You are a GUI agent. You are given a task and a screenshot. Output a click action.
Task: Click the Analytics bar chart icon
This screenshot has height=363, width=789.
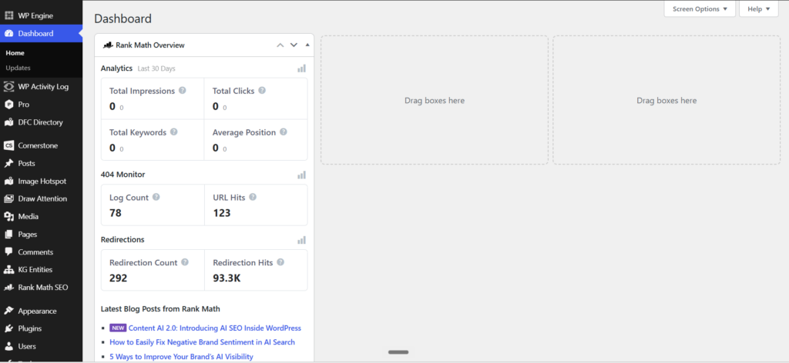(301, 68)
